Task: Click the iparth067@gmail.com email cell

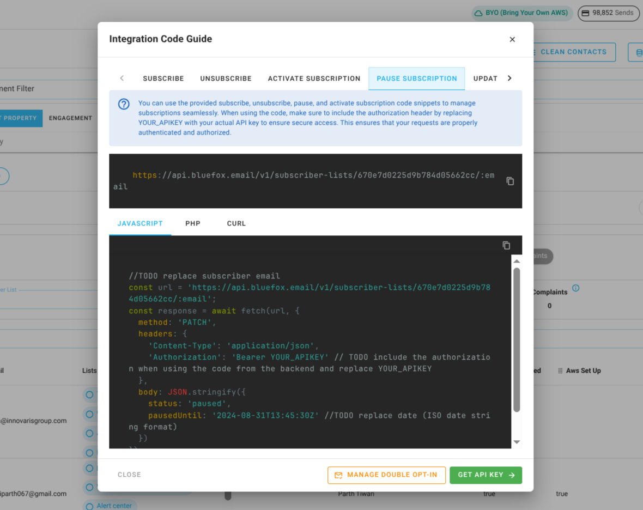Action: (33, 494)
